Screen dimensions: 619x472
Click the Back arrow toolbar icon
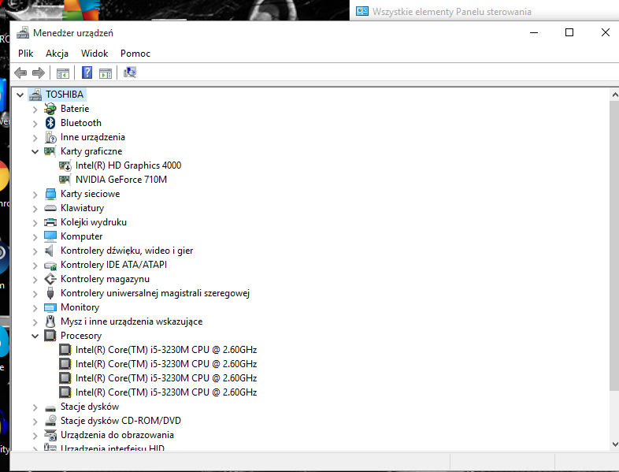pos(20,72)
